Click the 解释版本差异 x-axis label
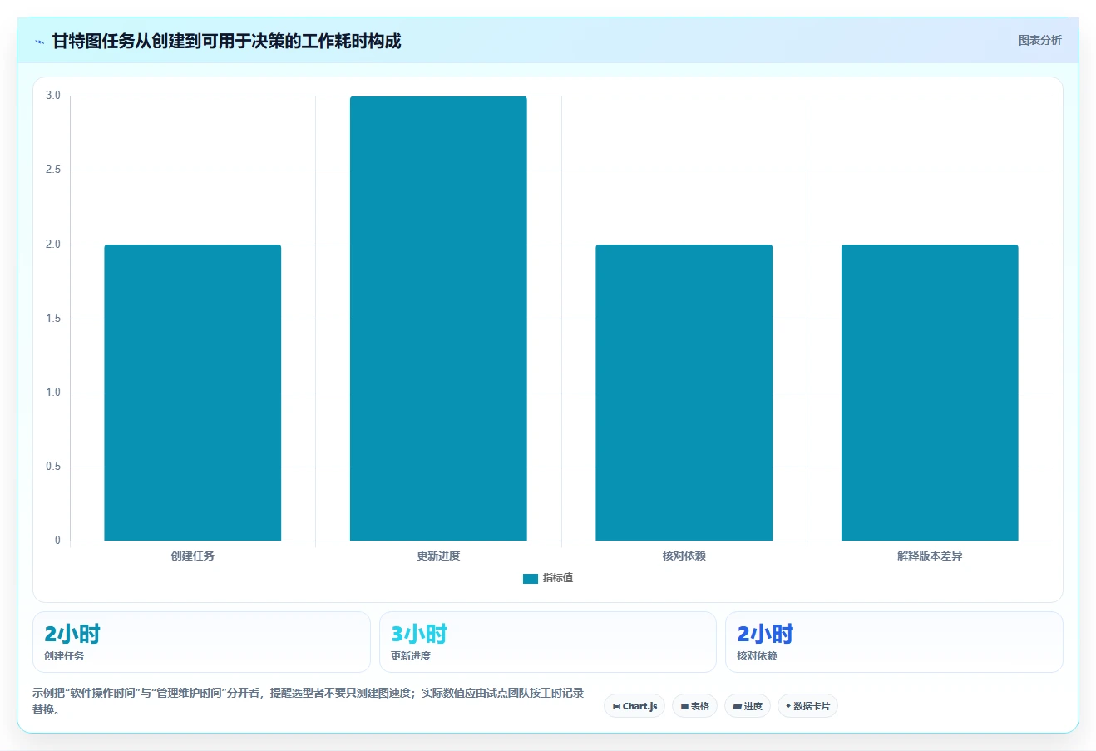Screen dimensions: 1096x751 tap(930, 556)
